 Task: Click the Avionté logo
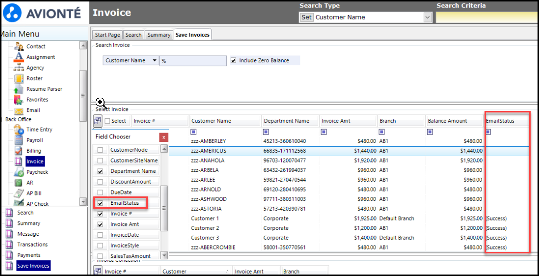[x=42, y=13]
